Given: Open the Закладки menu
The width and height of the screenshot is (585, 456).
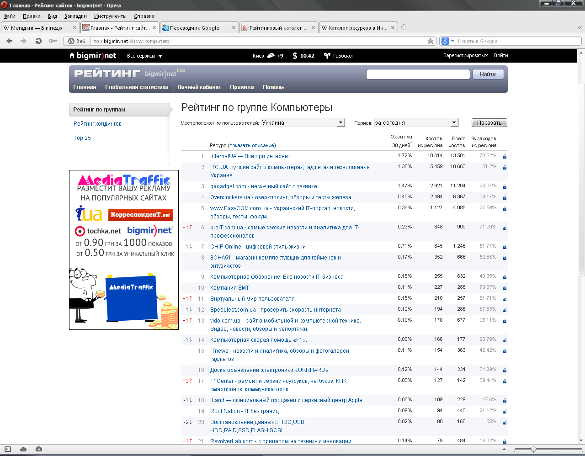Looking at the screenshot, I should 75,16.
